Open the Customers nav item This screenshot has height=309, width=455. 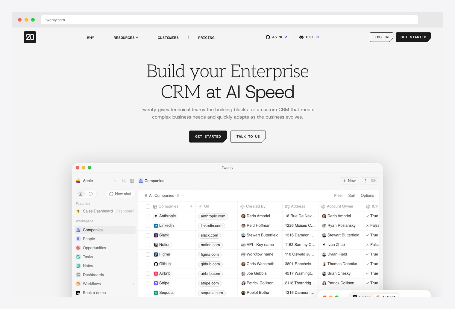pyautogui.click(x=168, y=38)
